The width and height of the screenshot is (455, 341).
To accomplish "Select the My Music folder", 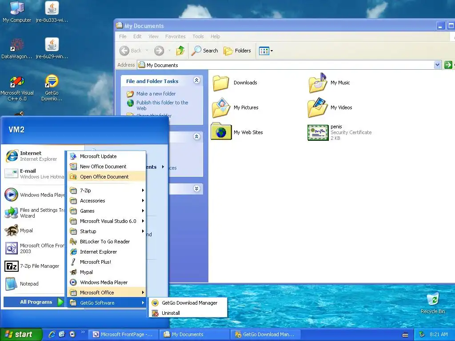I will [329, 83].
